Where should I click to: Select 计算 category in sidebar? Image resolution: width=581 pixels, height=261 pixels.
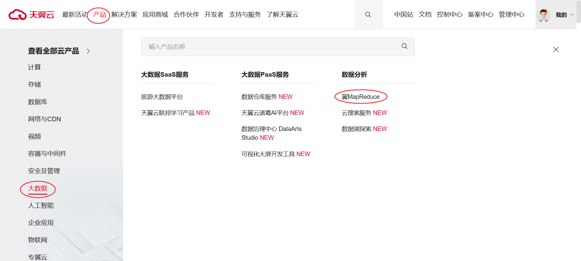34,67
